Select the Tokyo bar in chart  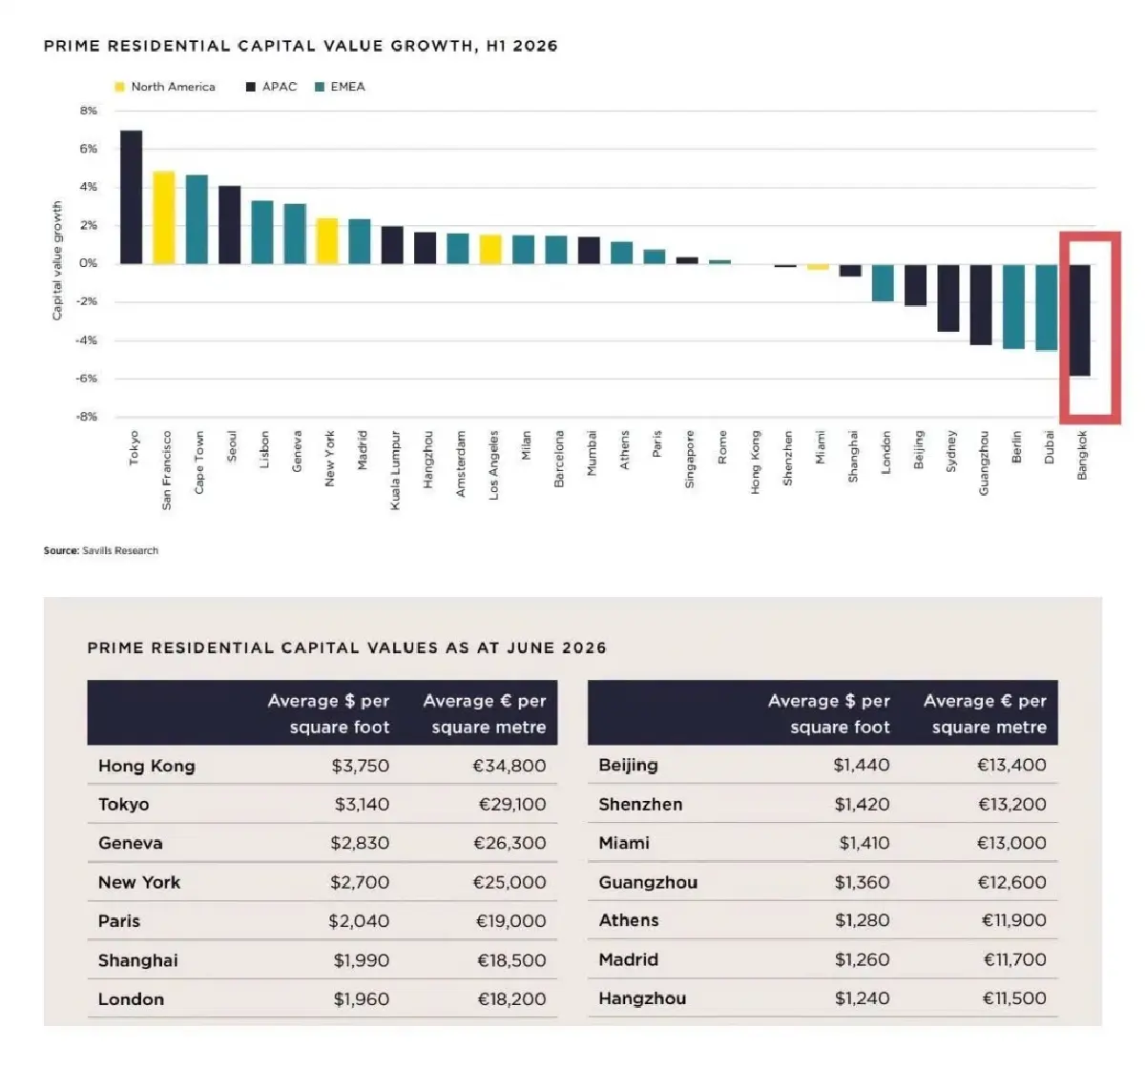132,196
